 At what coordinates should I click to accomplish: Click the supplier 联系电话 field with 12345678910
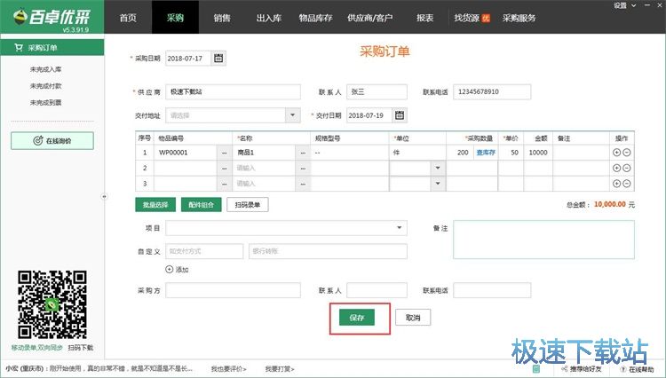[x=492, y=91]
